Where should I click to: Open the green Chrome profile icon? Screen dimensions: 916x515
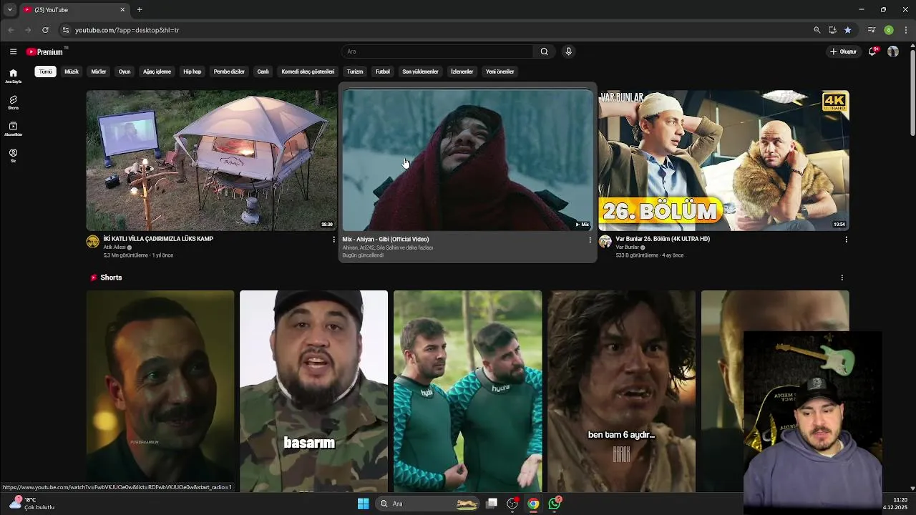(889, 30)
